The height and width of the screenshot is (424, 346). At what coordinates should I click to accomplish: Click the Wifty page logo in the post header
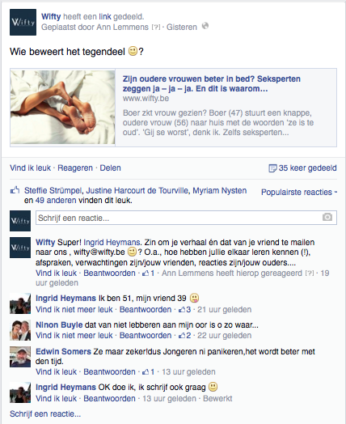pyautogui.click(x=23, y=22)
